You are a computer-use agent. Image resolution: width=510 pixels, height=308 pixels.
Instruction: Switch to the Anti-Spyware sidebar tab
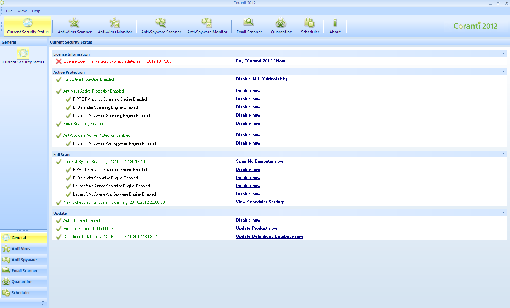click(x=24, y=260)
